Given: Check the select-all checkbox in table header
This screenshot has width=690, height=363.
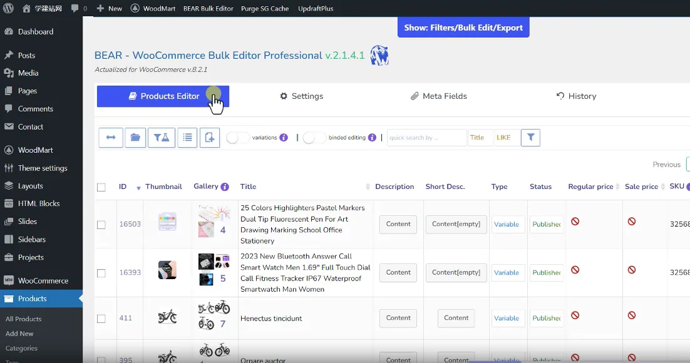Looking at the screenshot, I should (101, 186).
